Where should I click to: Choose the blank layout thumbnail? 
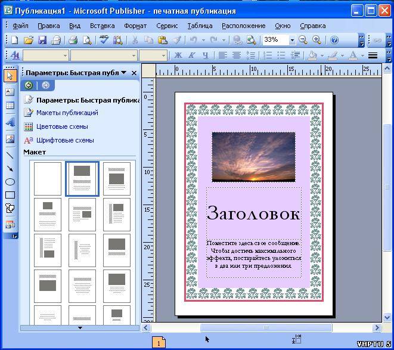point(48,178)
